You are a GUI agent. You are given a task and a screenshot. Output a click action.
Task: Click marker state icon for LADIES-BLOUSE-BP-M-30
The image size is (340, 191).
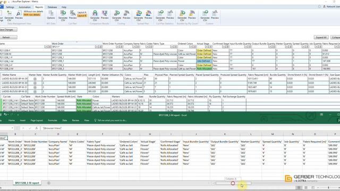tap(35, 83)
